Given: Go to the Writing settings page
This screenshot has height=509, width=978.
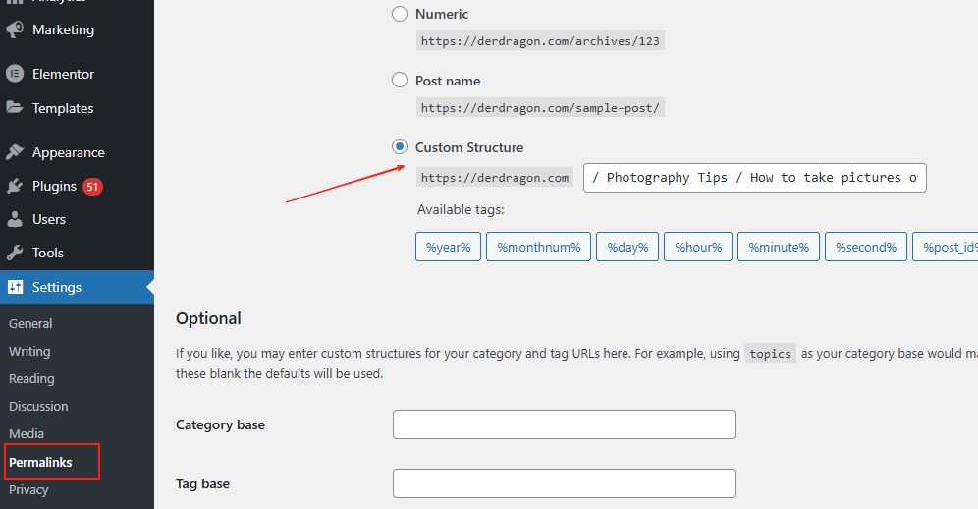Looking at the screenshot, I should click(x=29, y=351).
